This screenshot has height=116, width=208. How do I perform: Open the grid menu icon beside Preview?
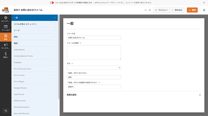point(150,10)
